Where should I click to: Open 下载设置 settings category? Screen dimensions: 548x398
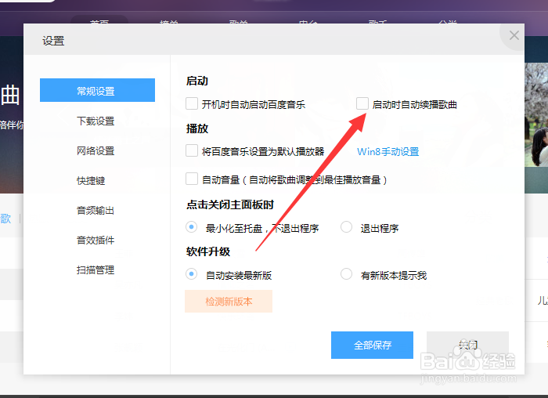pos(96,121)
